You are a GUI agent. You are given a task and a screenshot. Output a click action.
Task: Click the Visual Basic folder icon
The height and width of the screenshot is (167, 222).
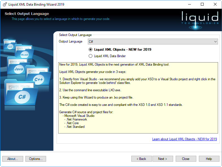[x=10, y=44]
